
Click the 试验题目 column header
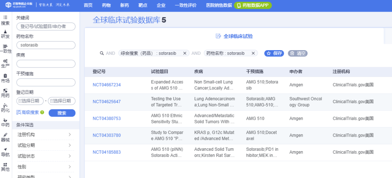(159, 72)
